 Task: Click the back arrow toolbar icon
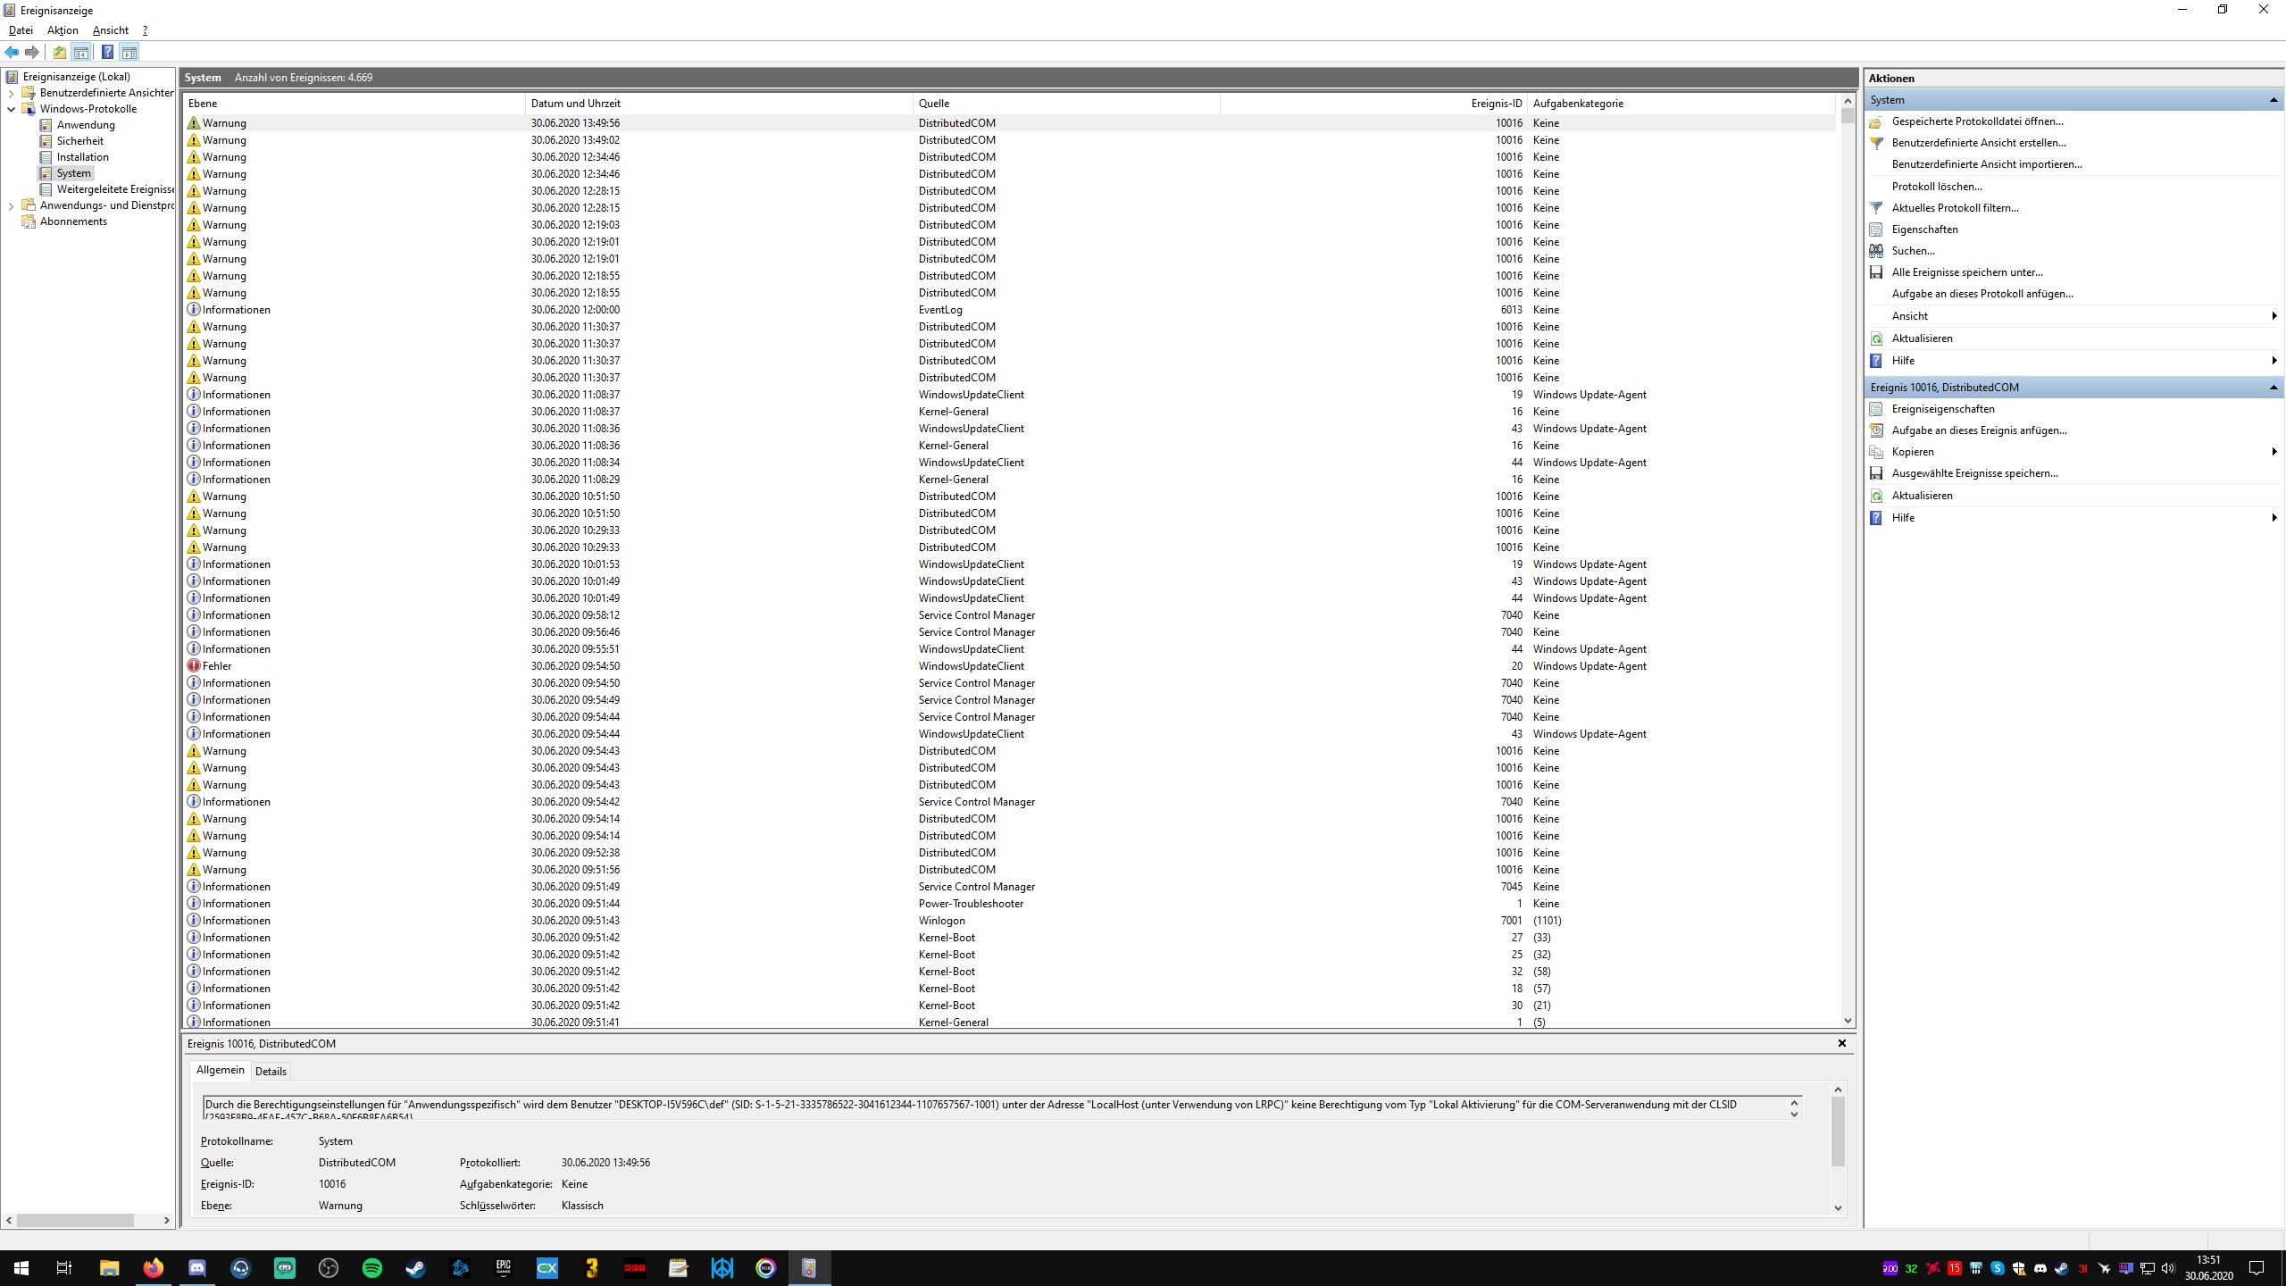click(12, 52)
